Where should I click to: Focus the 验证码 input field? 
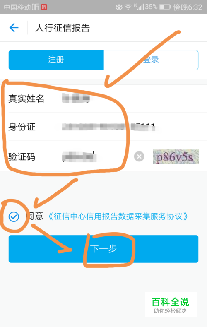(96, 156)
